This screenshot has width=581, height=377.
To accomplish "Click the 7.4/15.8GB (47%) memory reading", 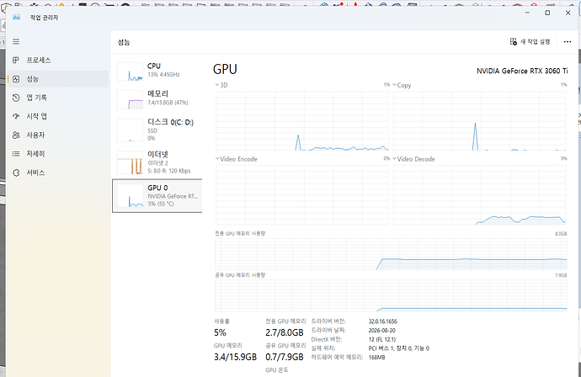I will [168, 103].
